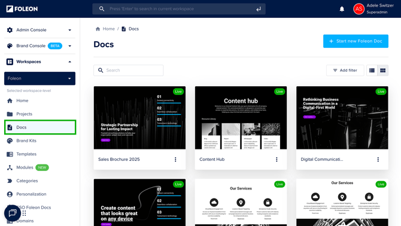Image resolution: width=401 pixels, height=226 pixels.
Task: Open Sales Brochure 2025 thumbnail
Action: [x=139, y=118]
